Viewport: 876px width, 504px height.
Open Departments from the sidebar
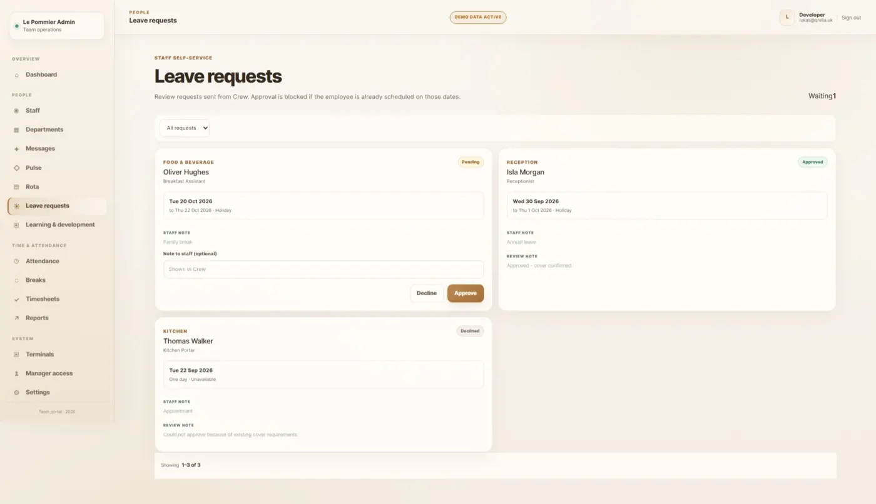tap(57, 129)
